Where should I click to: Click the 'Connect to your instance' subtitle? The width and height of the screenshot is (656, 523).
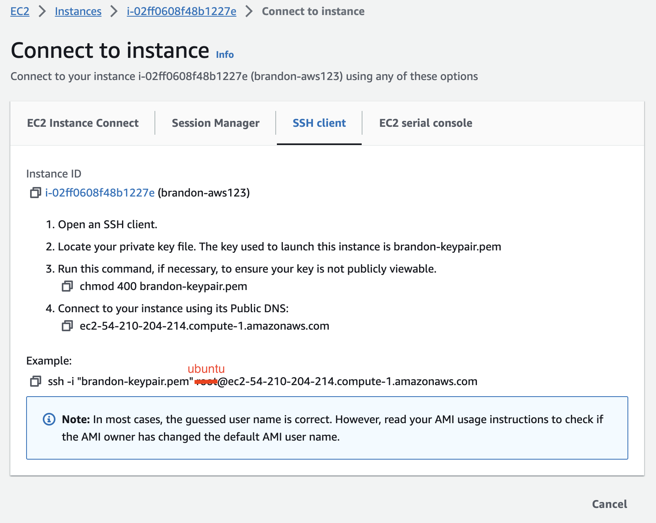(x=244, y=76)
